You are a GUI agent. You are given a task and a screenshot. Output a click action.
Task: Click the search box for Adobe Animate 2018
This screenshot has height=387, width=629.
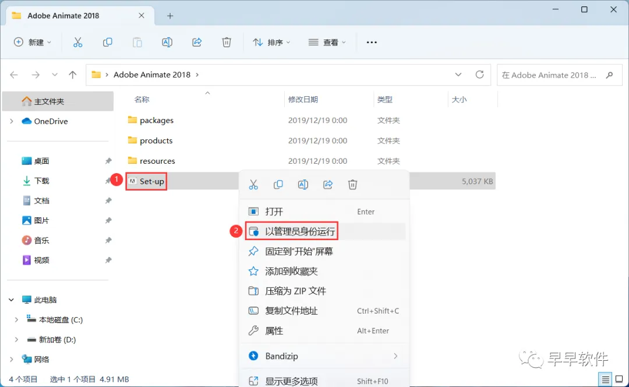click(x=560, y=75)
